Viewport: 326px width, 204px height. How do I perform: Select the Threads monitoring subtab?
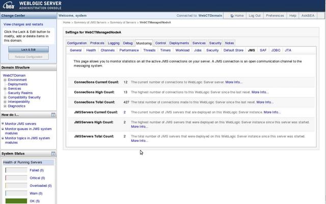coord(149,50)
